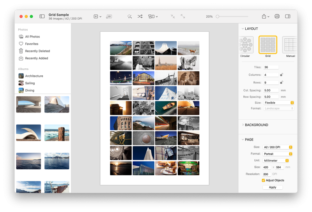Click the Col. Spacing input field

pyautogui.click(x=271, y=90)
